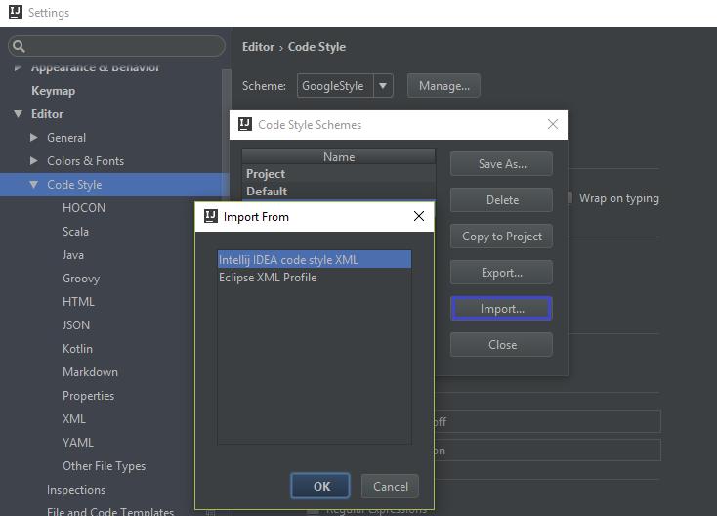The width and height of the screenshot is (717, 516).
Task: Click the Manage... button
Action: coord(443,86)
